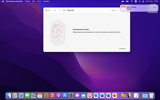
Task: Click the date and time 13:55
Action: (x=152, y=1)
